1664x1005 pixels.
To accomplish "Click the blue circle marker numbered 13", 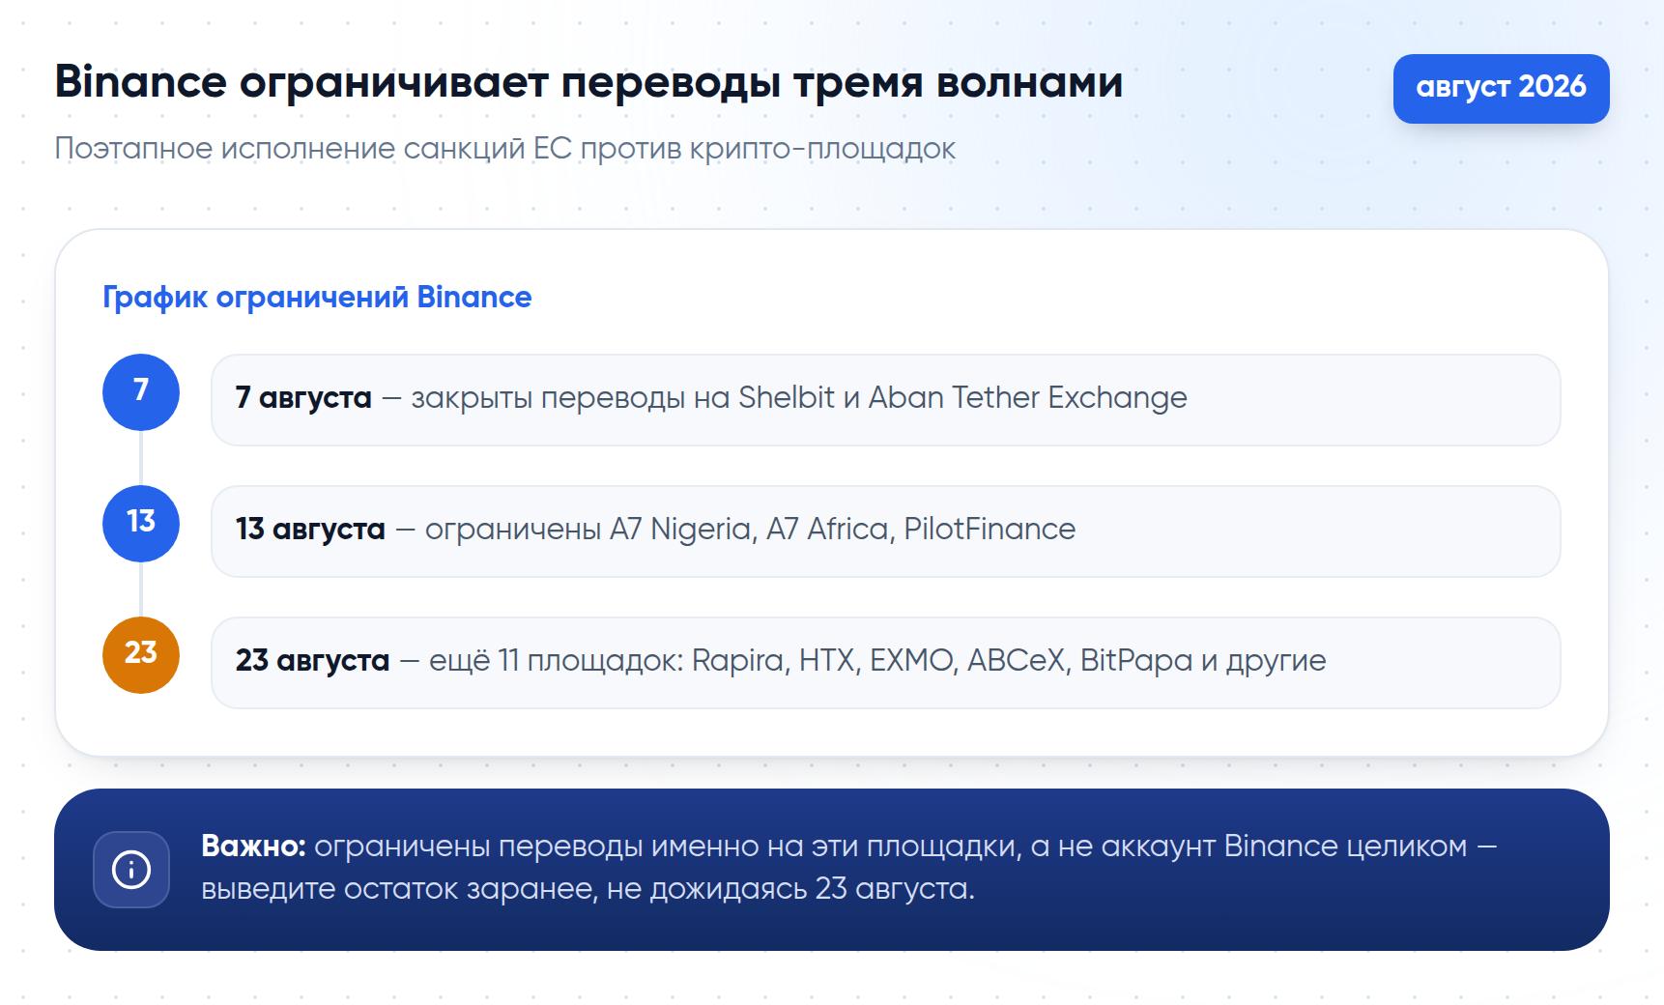I will [141, 523].
